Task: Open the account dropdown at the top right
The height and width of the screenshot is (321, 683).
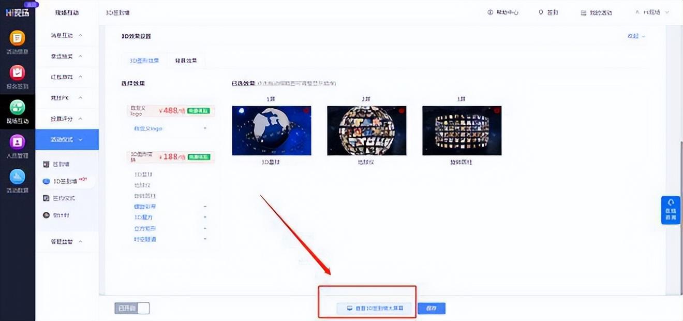Action: pos(653,12)
